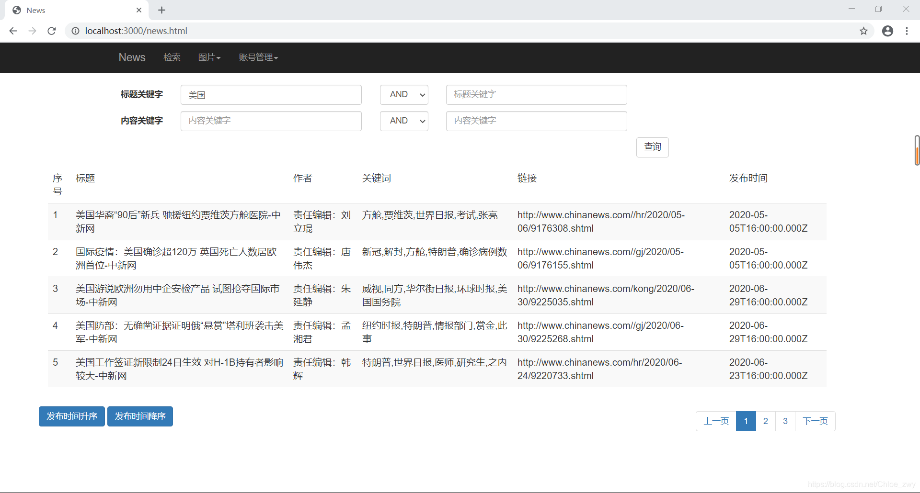Jump to pagination page 3
Image resolution: width=920 pixels, height=493 pixels.
click(x=785, y=421)
